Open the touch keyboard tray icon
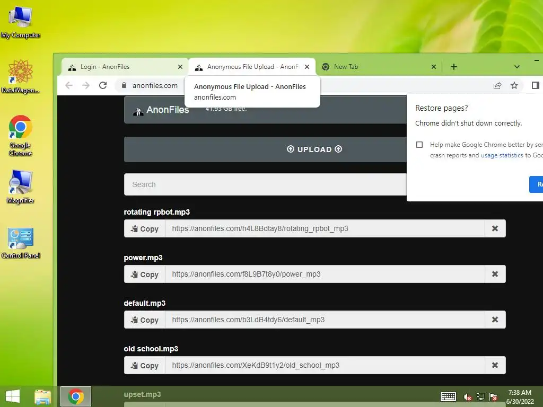 point(448,396)
